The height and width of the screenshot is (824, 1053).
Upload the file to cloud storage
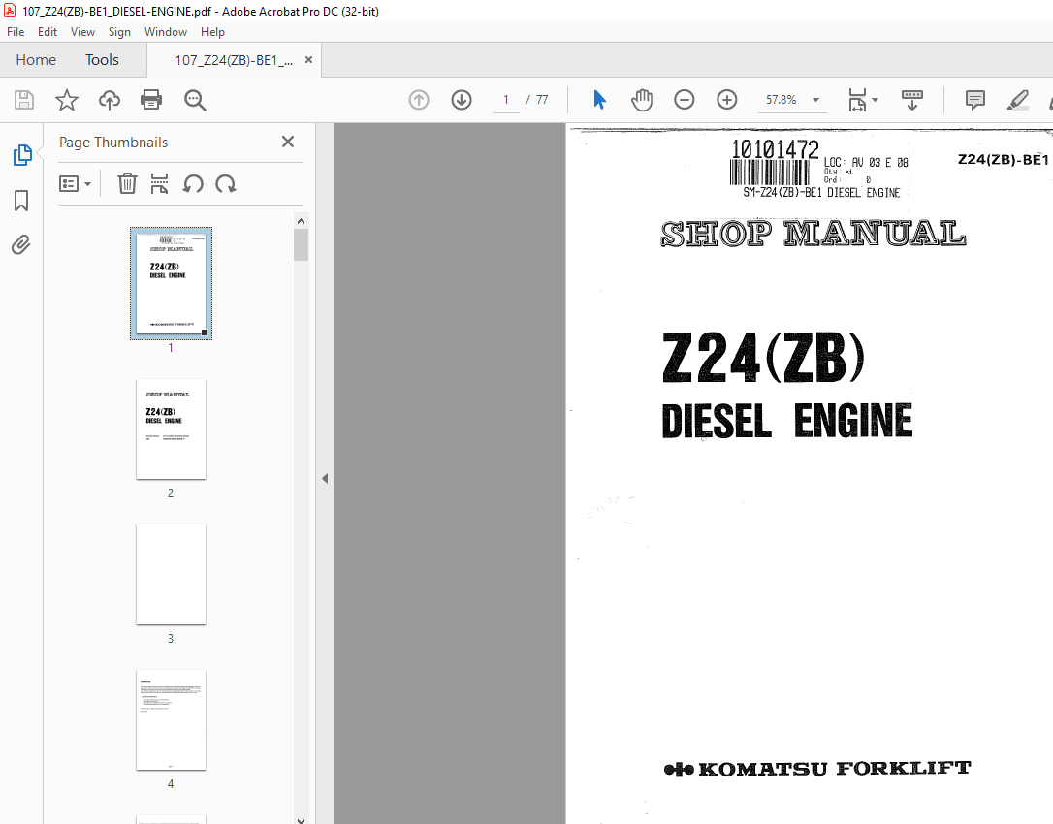(x=109, y=99)
